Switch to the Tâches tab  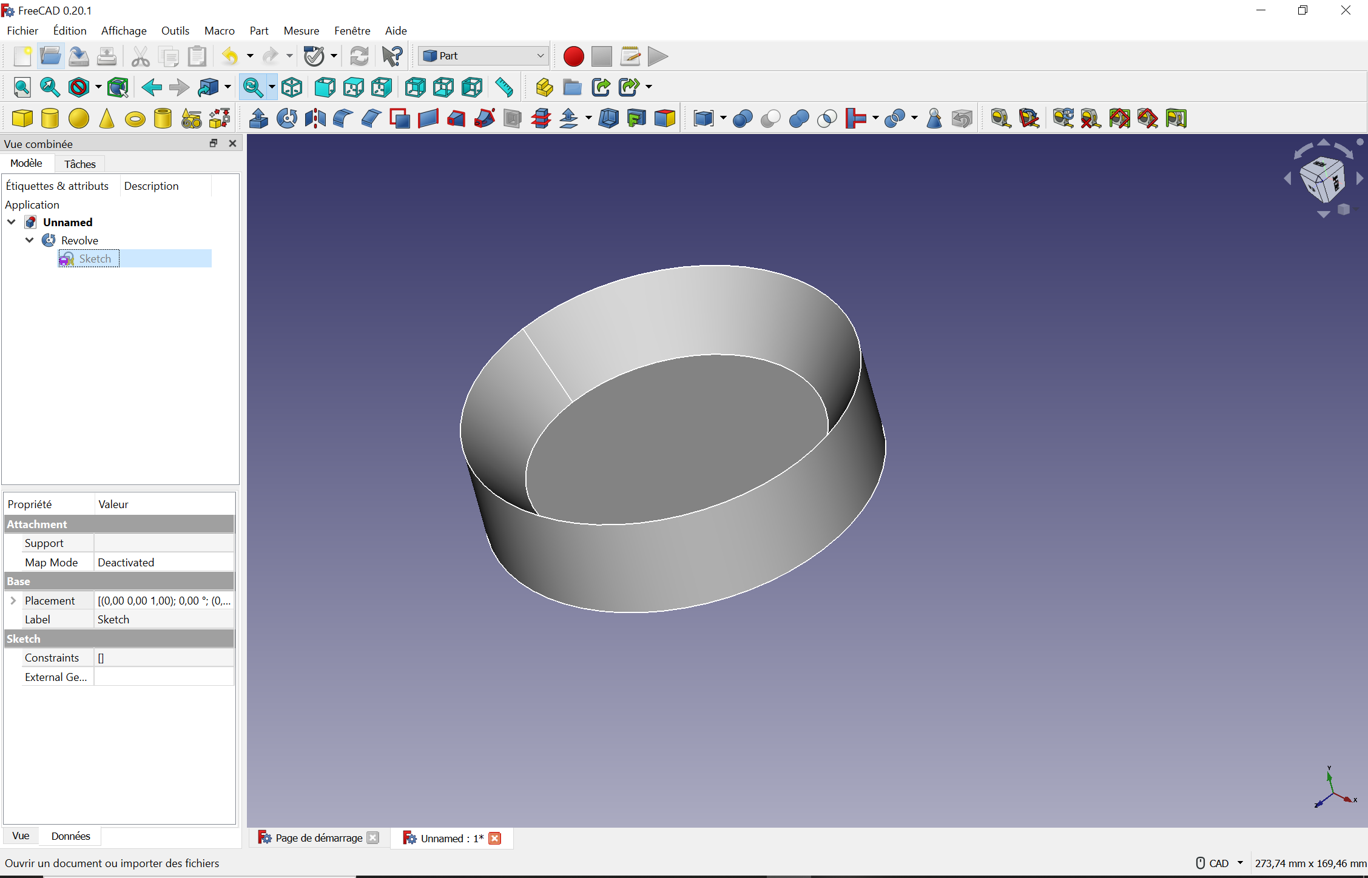pos(79,164)
